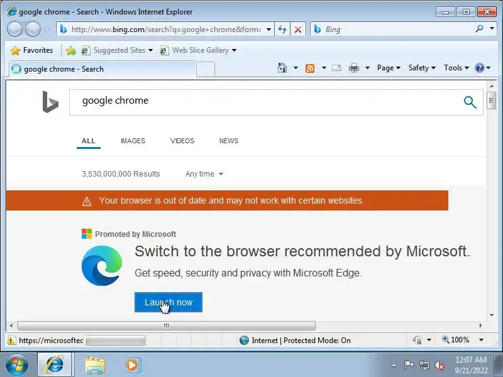This screenshot has height=377, width=503.
Task: Click Add to Favorites Bar icon
Action: 71,50
